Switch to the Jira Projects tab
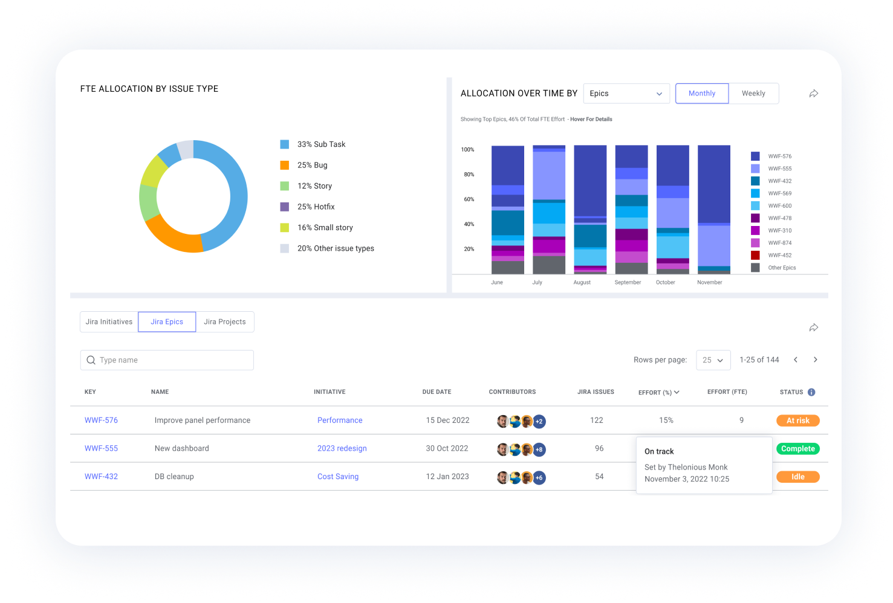This screenshot has width=893, height=603. click(x=225, y=322)
